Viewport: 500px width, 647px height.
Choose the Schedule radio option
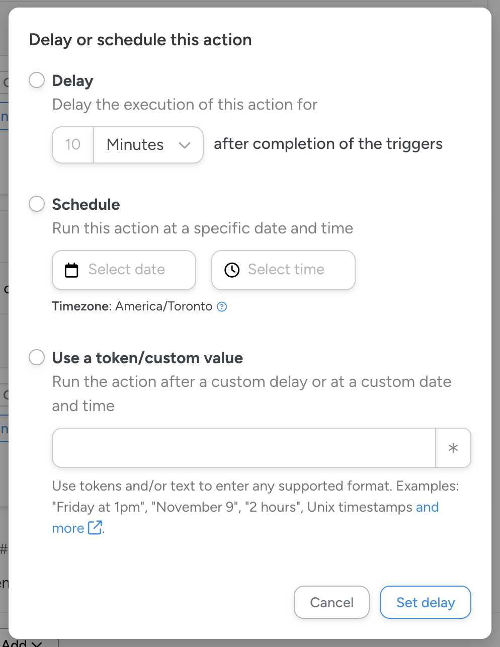(37, 204)
